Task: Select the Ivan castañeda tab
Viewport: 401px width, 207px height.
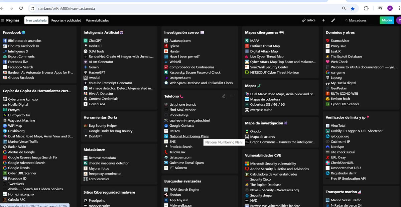Action: coord(36,20)
